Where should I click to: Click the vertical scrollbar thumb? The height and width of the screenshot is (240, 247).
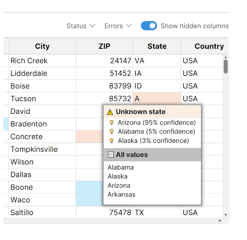pos(226,66)
